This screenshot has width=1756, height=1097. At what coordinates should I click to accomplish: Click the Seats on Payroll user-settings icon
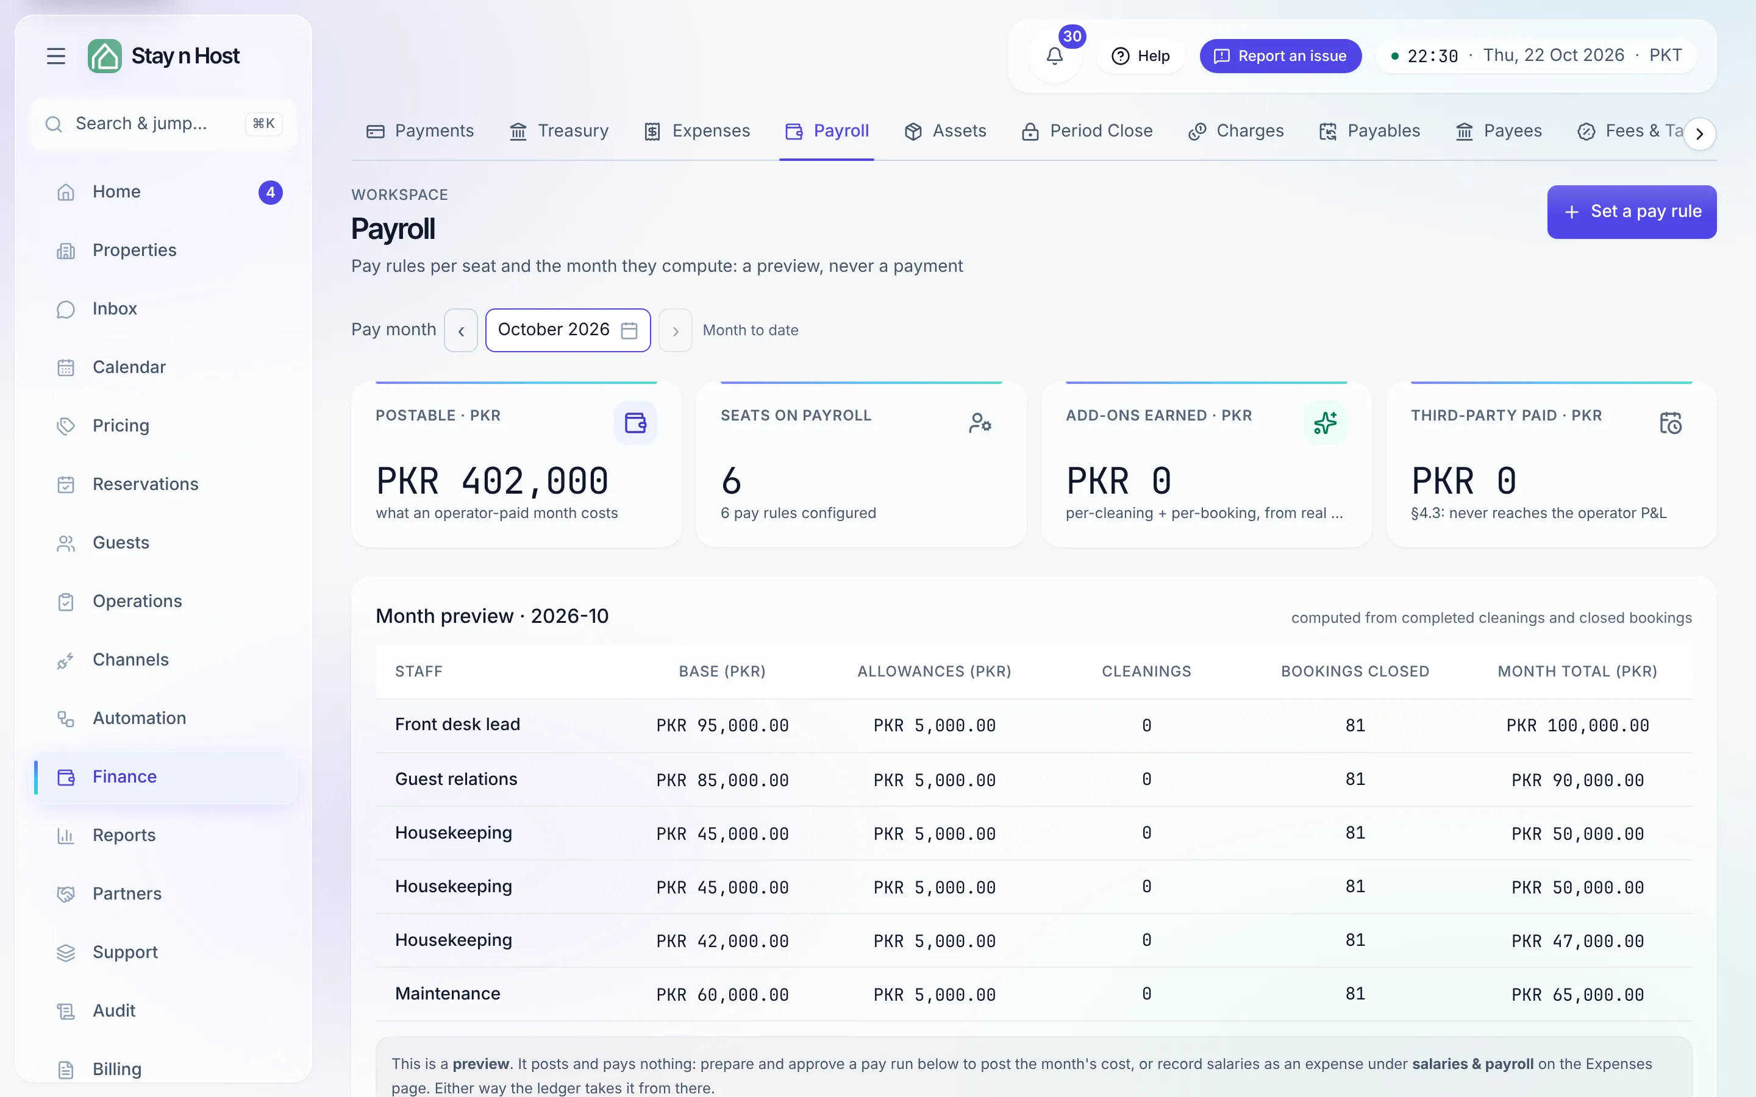980,423
